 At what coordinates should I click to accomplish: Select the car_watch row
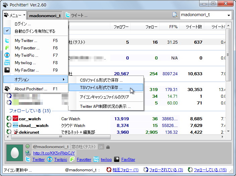click(115, 119)
